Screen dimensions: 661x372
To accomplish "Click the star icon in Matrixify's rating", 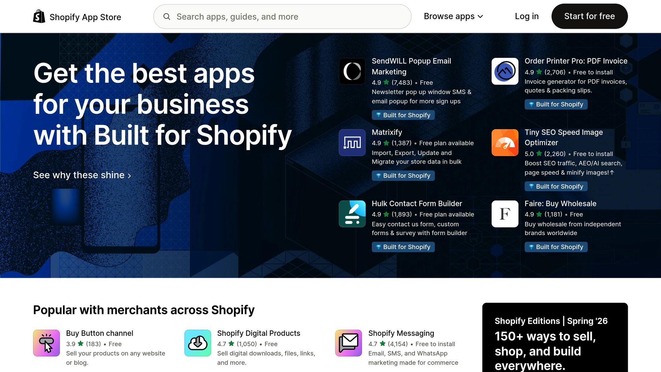I will (386, 143).
